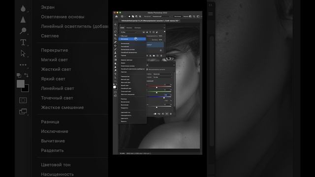Screen dimensions: 315x177
Task: Click the Home icon in options bar
Action: (x=117, y=16)
